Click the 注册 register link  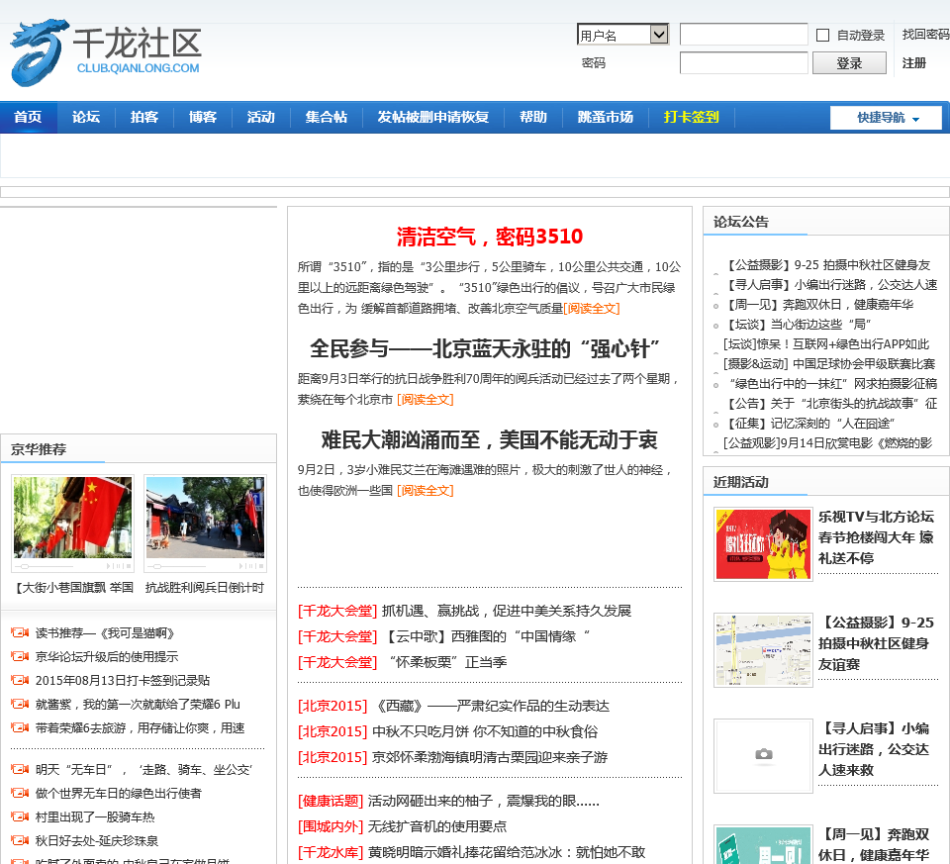click(x=913, y=63)
